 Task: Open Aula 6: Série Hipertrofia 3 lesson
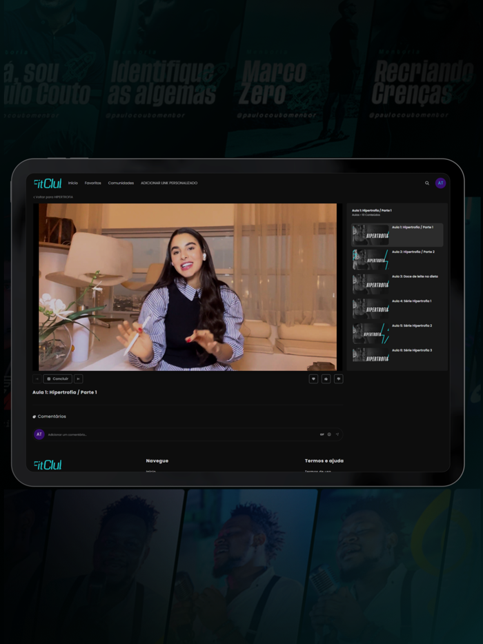pos(397,355)
